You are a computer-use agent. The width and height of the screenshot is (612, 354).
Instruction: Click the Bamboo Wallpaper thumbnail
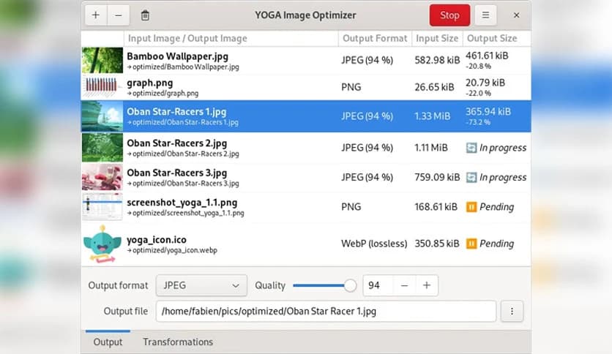(x=102, y=60)
